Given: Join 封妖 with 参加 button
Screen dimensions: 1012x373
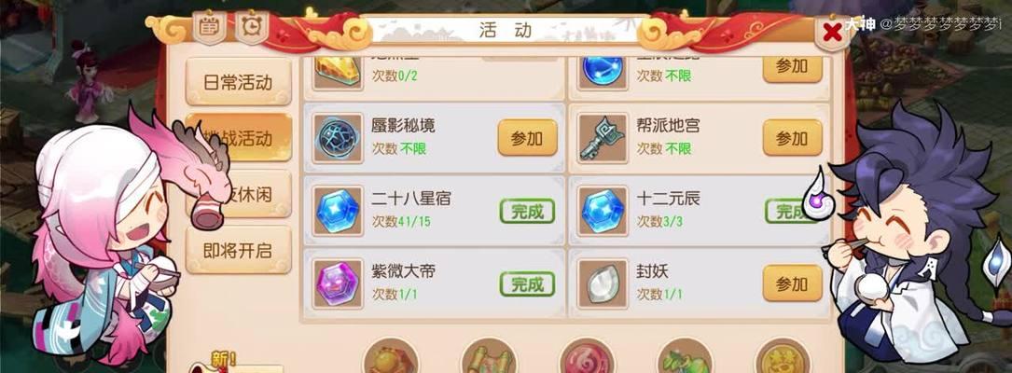Looking at the screenshot, I should point(793,283).
